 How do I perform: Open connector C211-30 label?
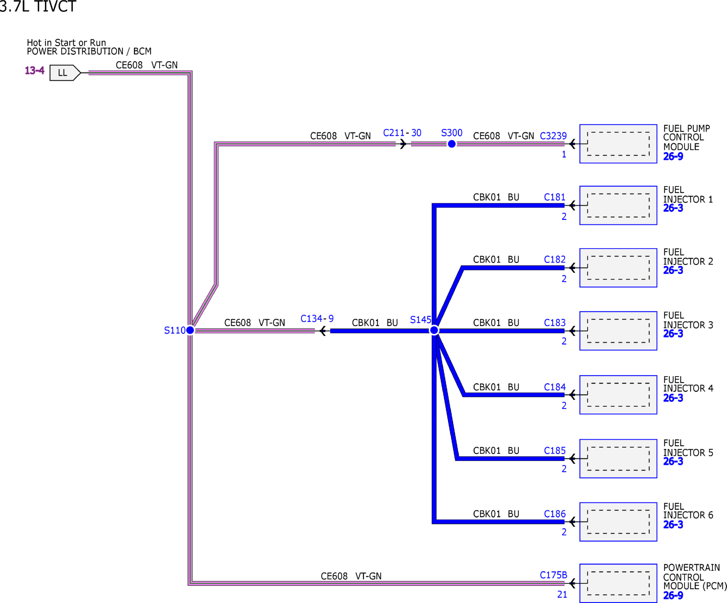402,133
